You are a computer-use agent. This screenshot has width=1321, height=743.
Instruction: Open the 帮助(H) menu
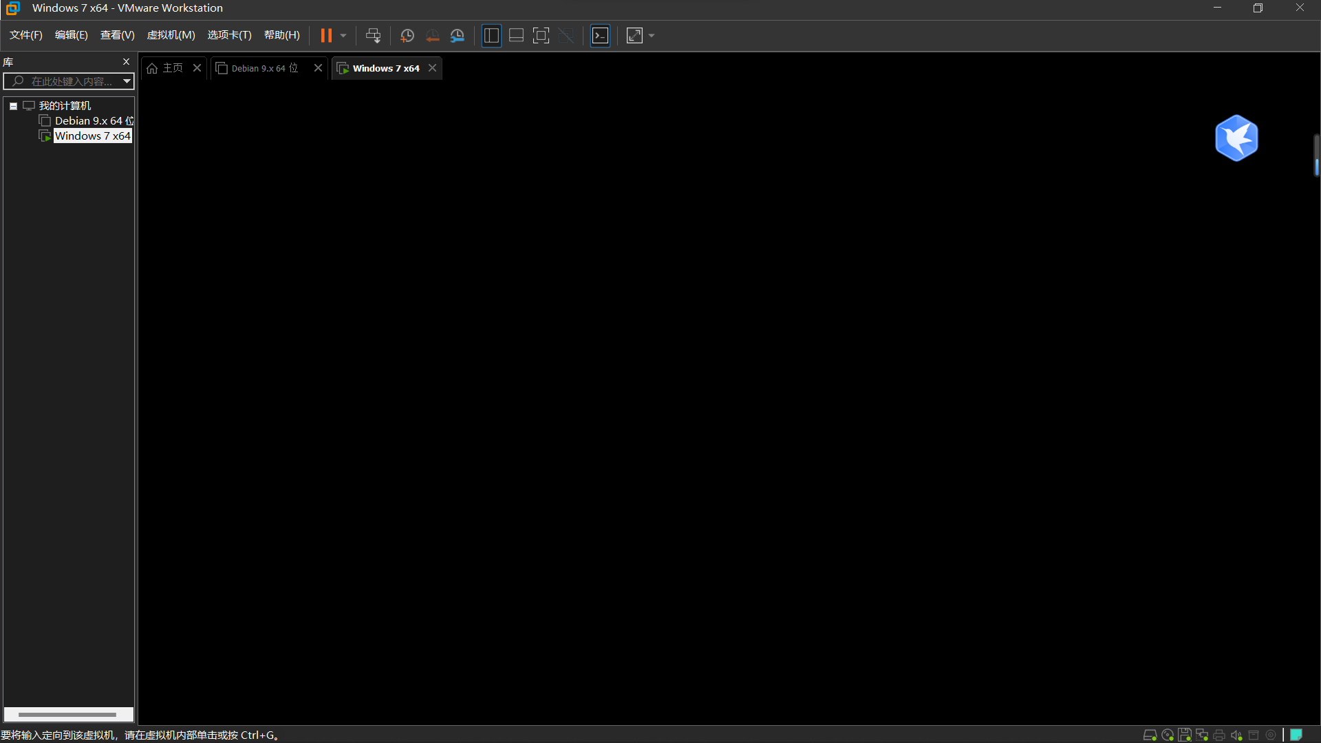(x=282, y=35)
